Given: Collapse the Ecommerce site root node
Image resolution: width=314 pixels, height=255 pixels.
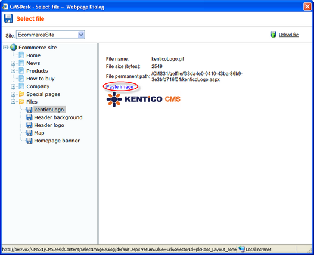Looking at the screenshot, I should coord(5,48).
